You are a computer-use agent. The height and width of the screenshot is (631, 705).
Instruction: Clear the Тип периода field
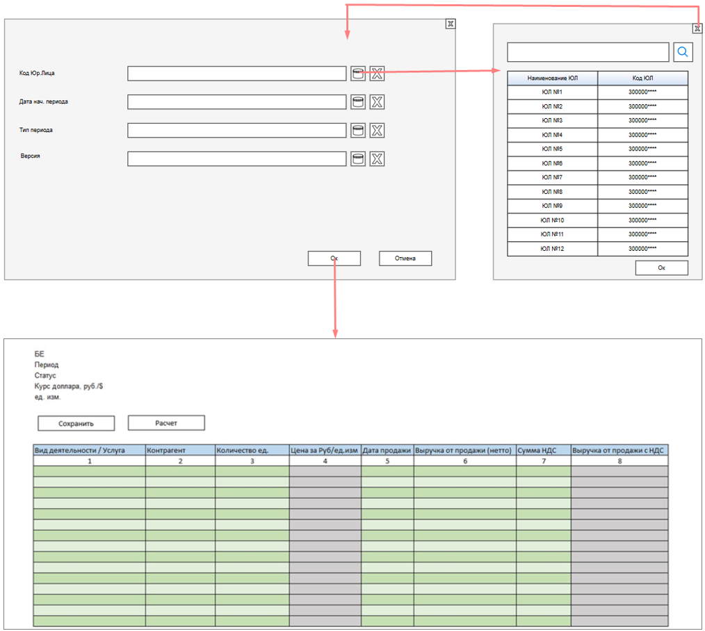tap(377, 131)
